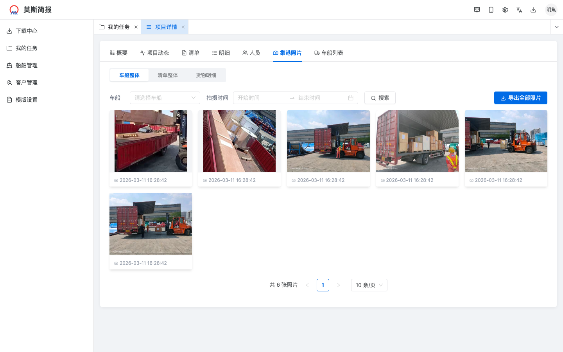Close the 项目详情 tab

tap(183, 27)
